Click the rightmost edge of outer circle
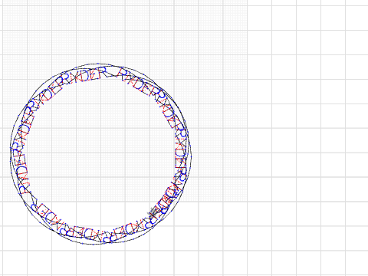The height and width of the screenshot is (276, 368). [x=191, y=153]
